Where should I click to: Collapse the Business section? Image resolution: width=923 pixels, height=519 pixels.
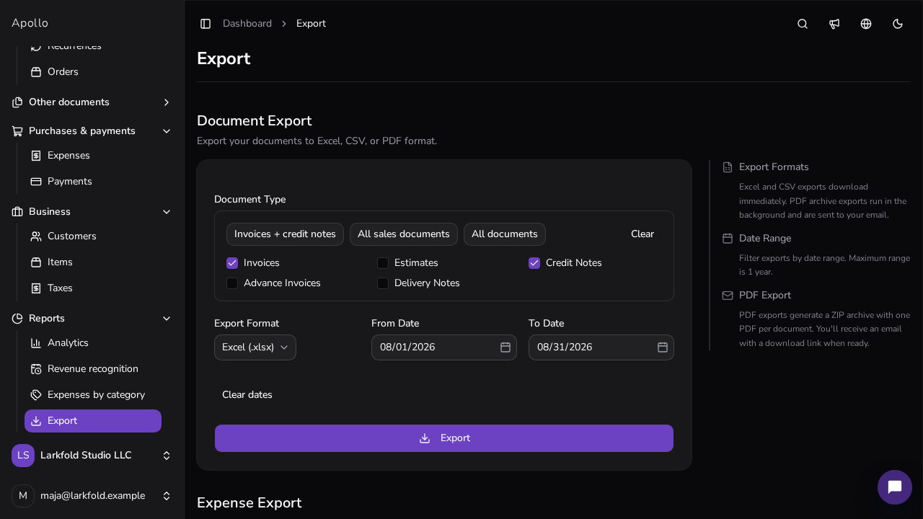pyautogui.click(x=92, y=212)
